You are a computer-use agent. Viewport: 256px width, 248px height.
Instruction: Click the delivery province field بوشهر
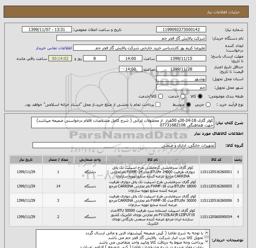pos(181,79)
